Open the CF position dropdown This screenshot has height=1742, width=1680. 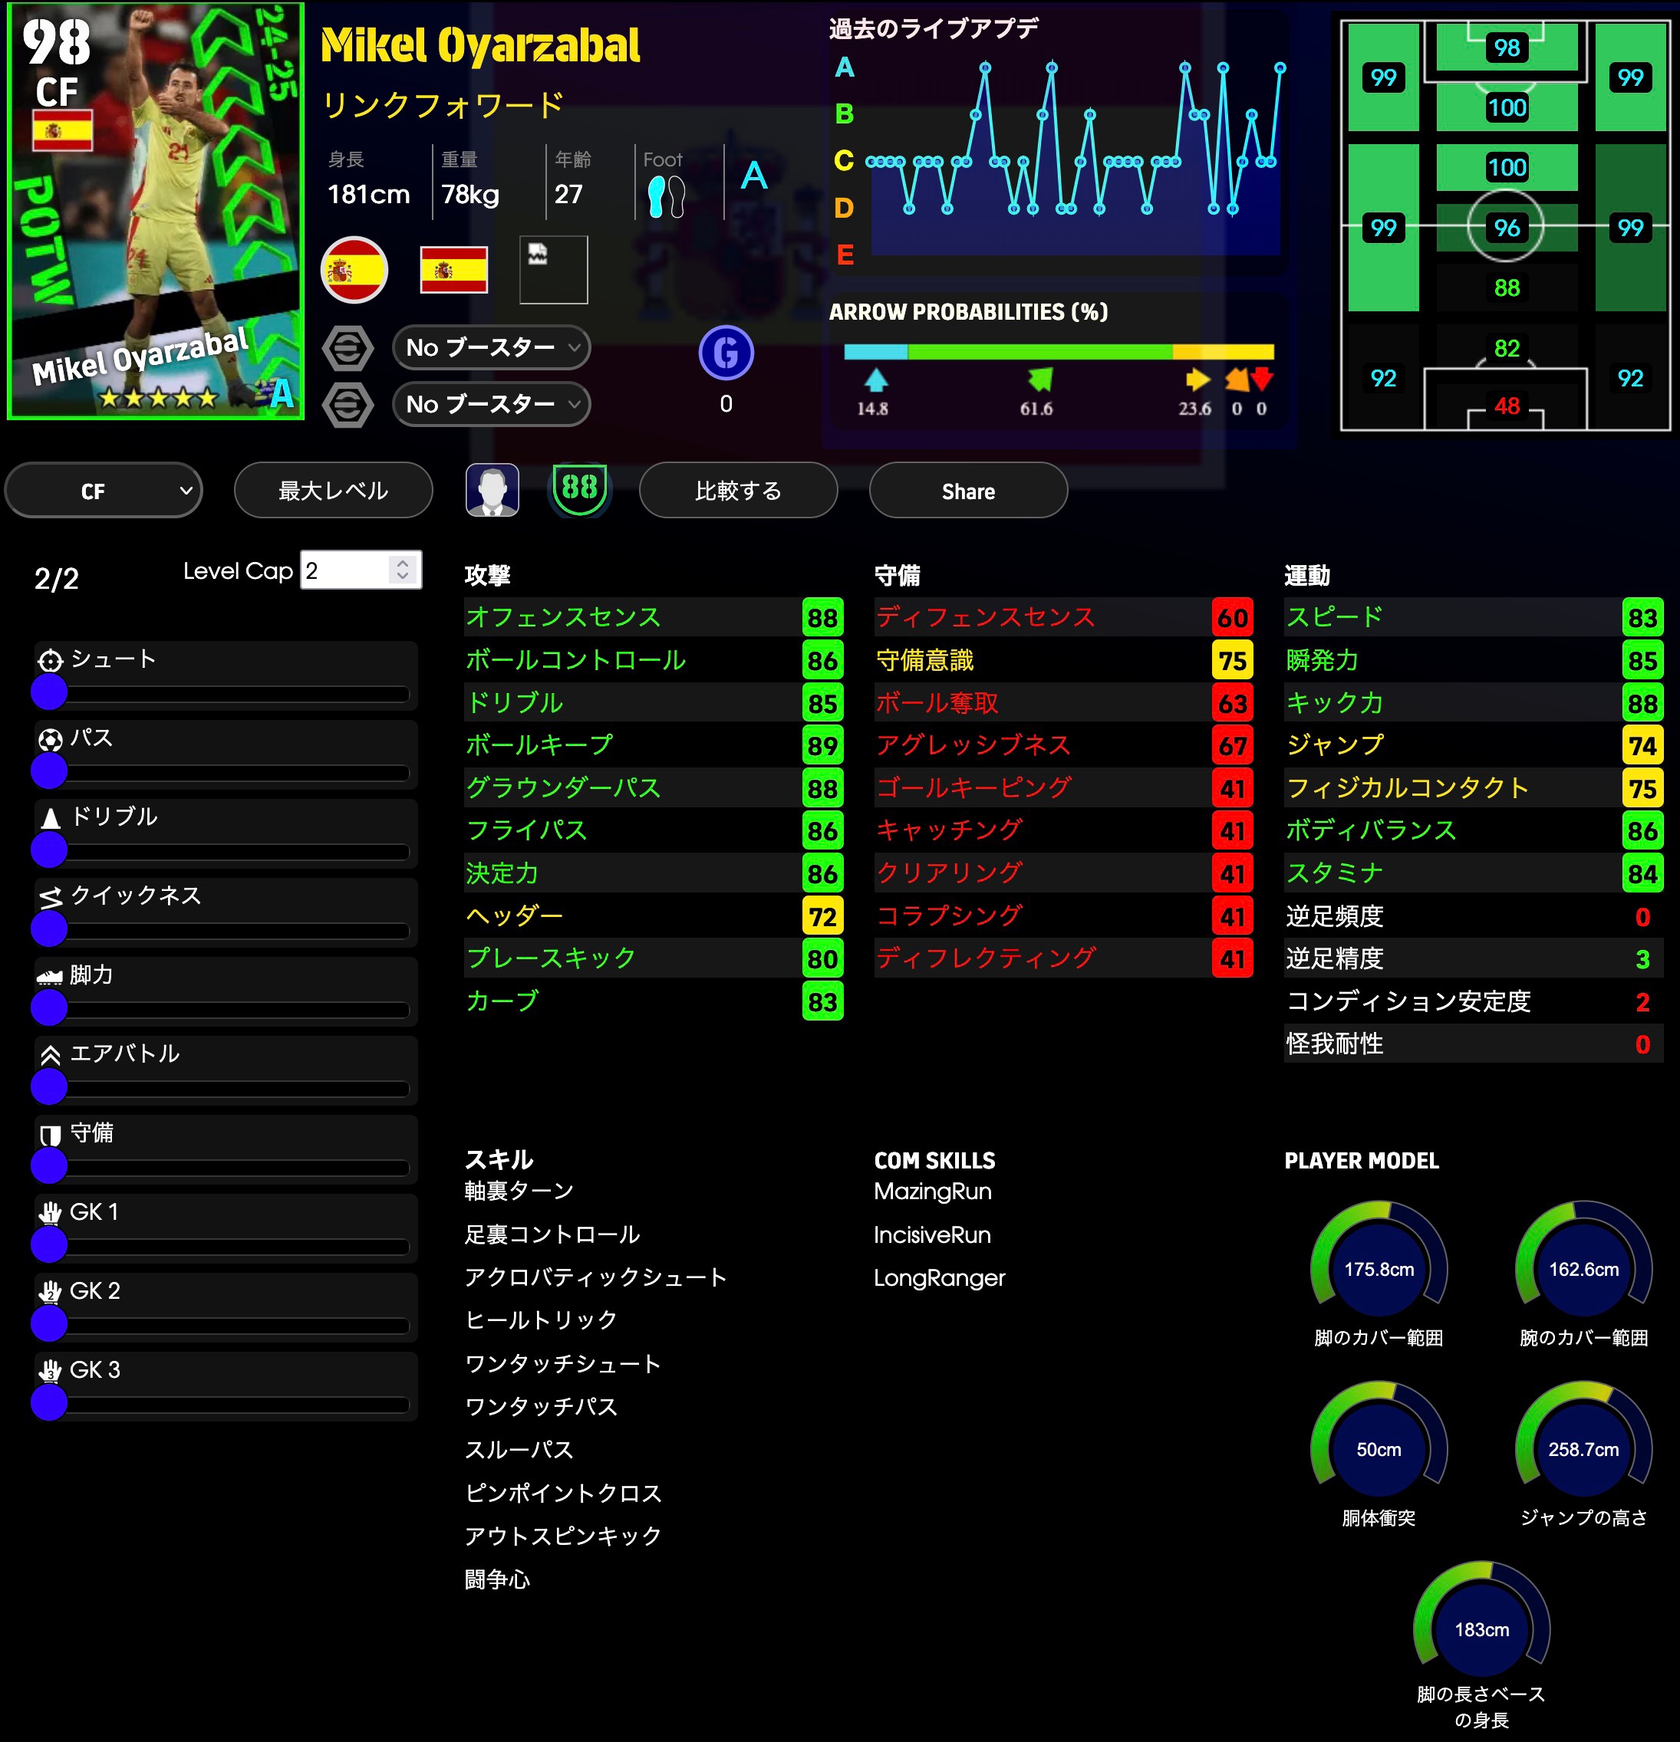[103, 491]
